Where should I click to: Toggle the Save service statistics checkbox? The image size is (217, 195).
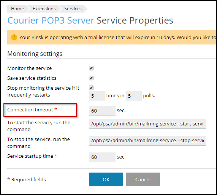point(91,78)
